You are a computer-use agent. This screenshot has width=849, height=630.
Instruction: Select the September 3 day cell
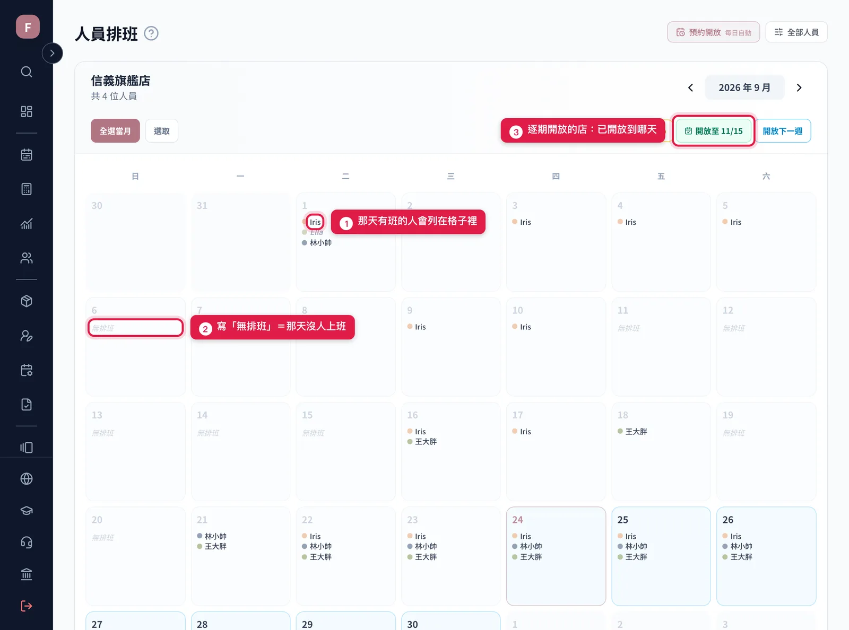click(x=556, y=242)
